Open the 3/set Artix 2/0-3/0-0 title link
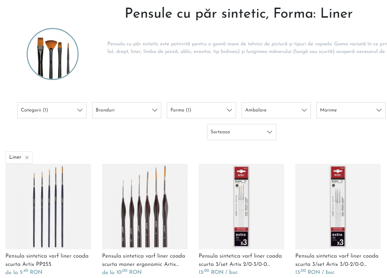Image resolution: width=387 pixels, height=278 pixels. (x=240, y=260)
